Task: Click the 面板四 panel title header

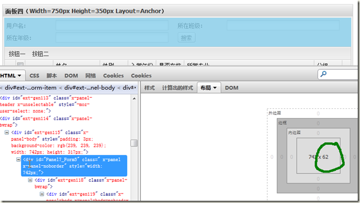Action: coord(178,11)
